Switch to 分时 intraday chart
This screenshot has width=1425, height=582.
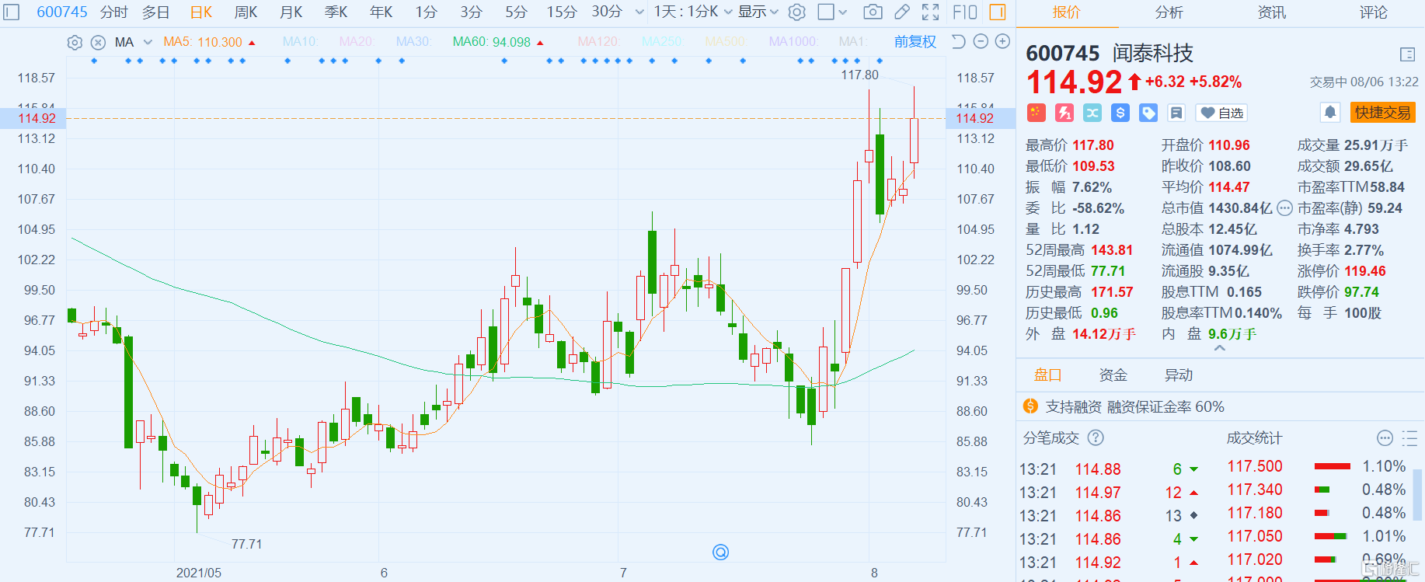(x=113, y=12)
